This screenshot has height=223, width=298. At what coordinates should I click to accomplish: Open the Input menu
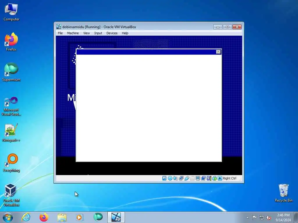(x=98, y=33)
